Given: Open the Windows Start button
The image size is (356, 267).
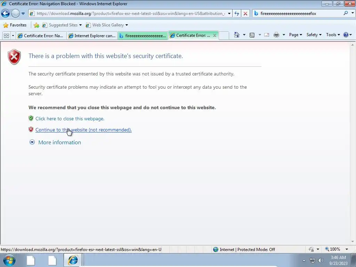Looking at the screenshot, I should point(9,260).
